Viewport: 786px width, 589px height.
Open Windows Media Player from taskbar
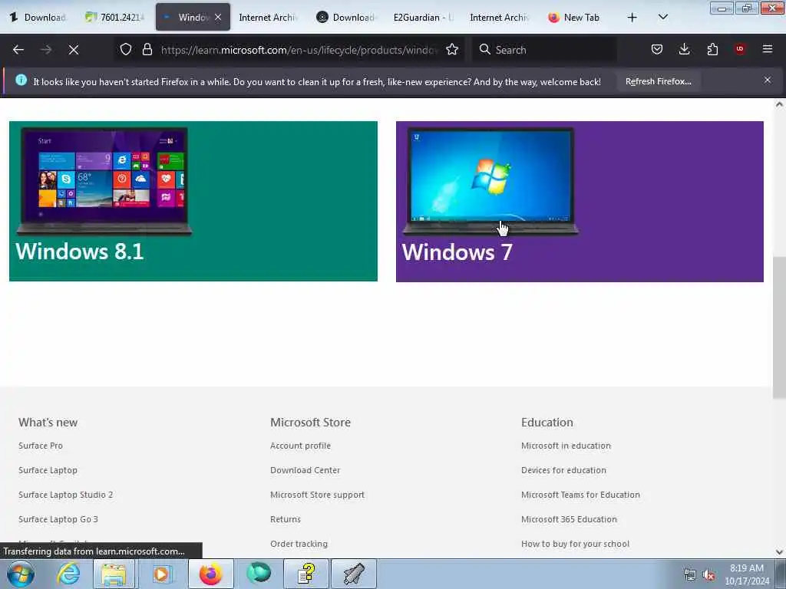(x=162, y=574)
